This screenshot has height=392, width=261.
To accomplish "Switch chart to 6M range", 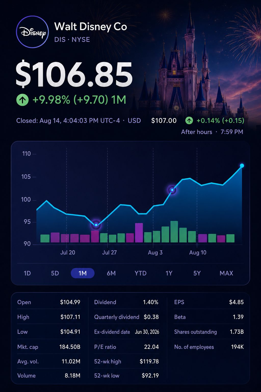I will [111, 273].
